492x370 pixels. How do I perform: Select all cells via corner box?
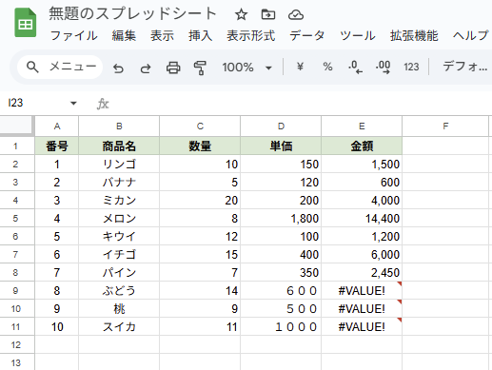click(x=17, y=126)
